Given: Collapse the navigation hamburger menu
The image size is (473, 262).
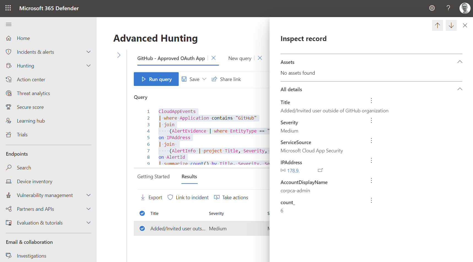Looking at the screenshot, I should pyautogui.click(x=9, y=25).
